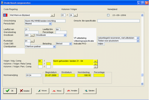Open lookup next to Wet Werk en Bijstand
This screenshot has width=149, height=100.
point(52,15)
